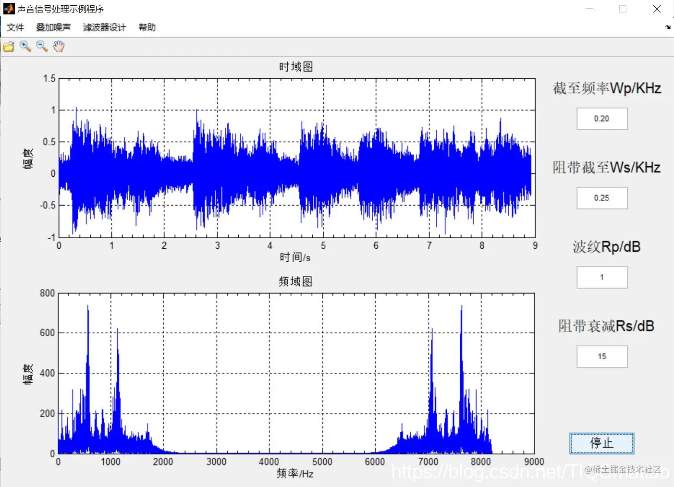Click the Rs attenuation field showing 15
The image size is (674, 487).
click(x=602, y=356)
